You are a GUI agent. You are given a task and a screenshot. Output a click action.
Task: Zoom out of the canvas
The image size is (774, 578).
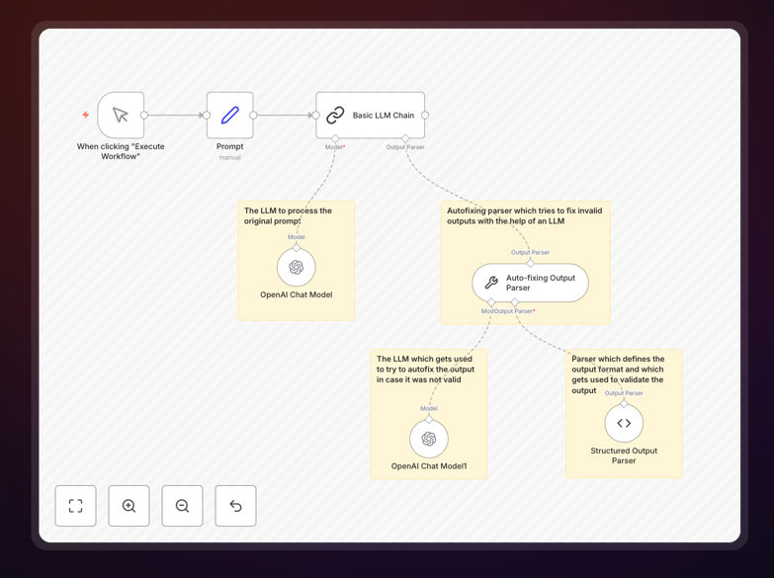pos(182,506)
